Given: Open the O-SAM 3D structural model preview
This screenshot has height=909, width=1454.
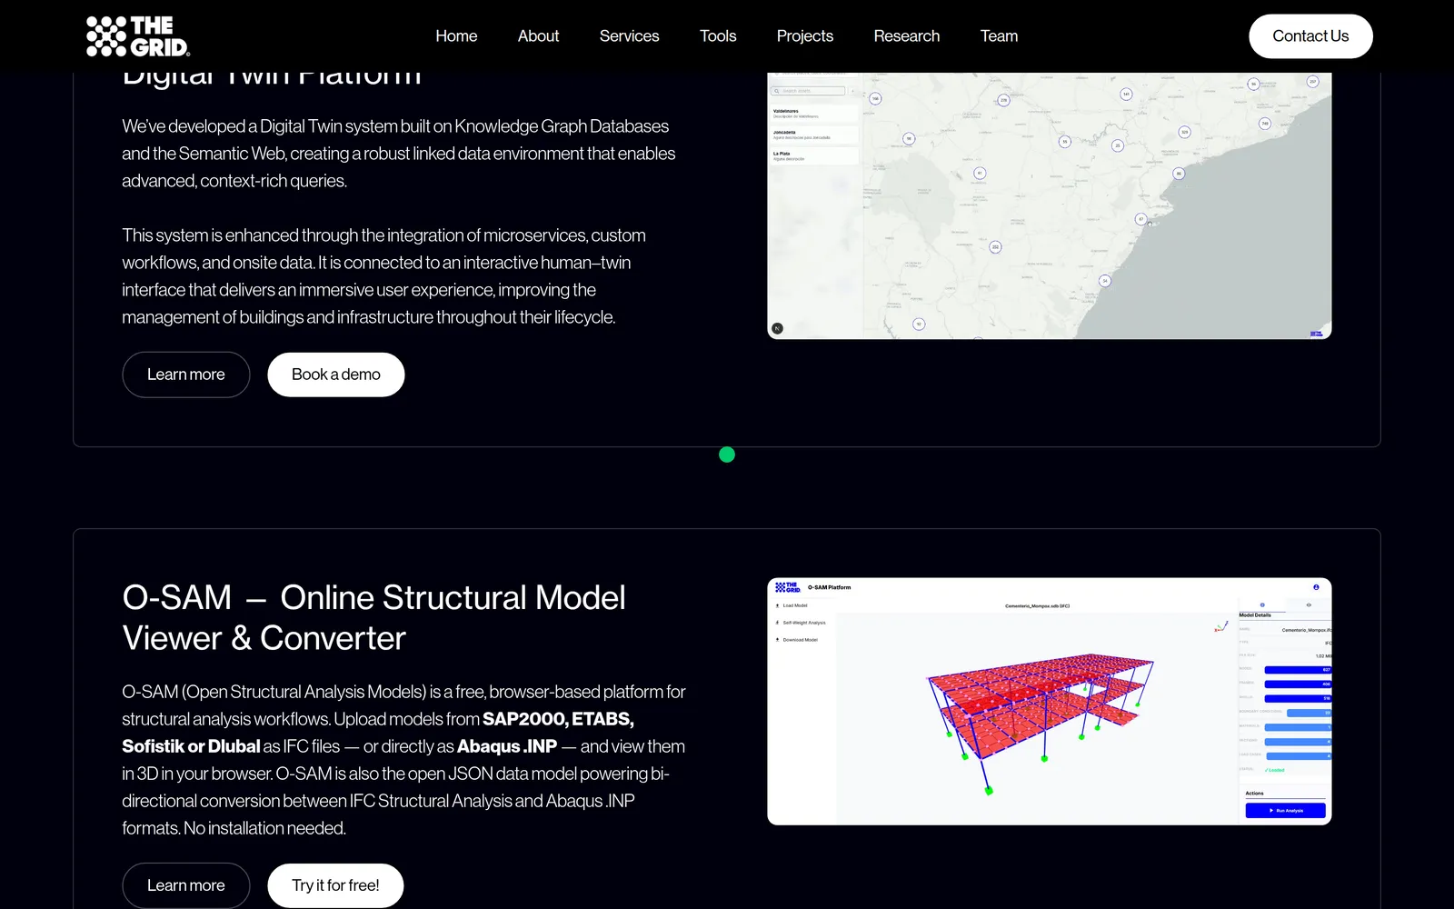Looking at the screenshot, I should [1050, 702].
